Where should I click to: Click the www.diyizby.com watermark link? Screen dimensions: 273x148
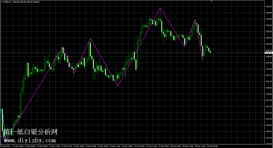(30, 140)
